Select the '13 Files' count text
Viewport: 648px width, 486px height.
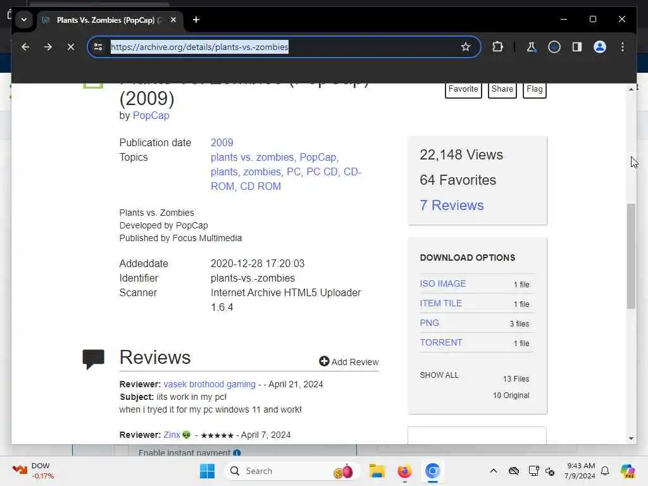[x=516, y=378]
